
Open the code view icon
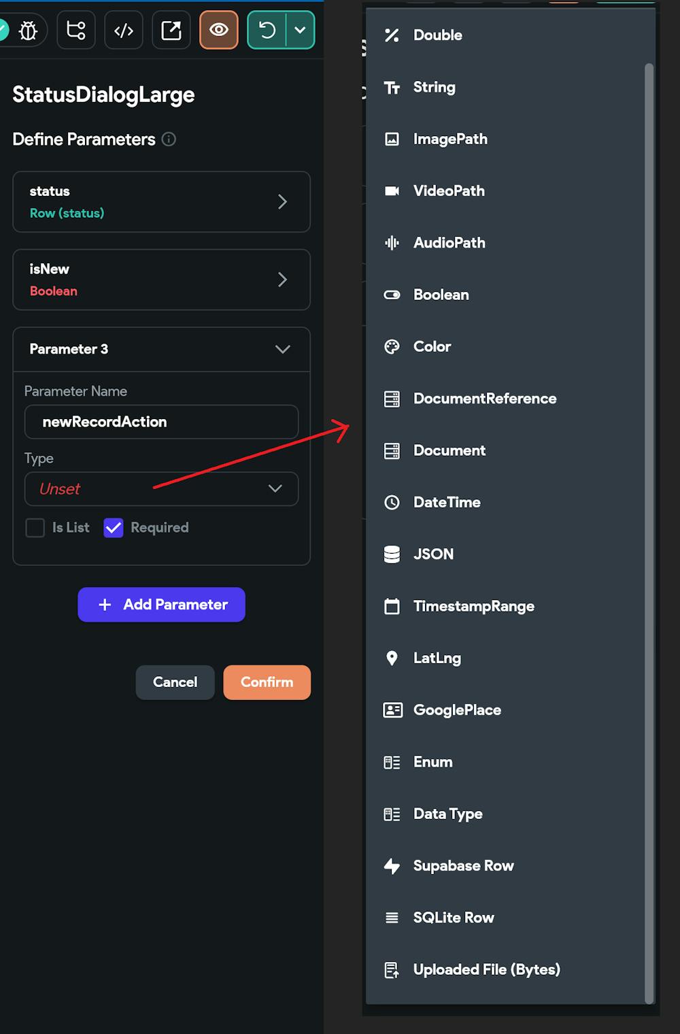pyautogui.click(x=124, y=31)
